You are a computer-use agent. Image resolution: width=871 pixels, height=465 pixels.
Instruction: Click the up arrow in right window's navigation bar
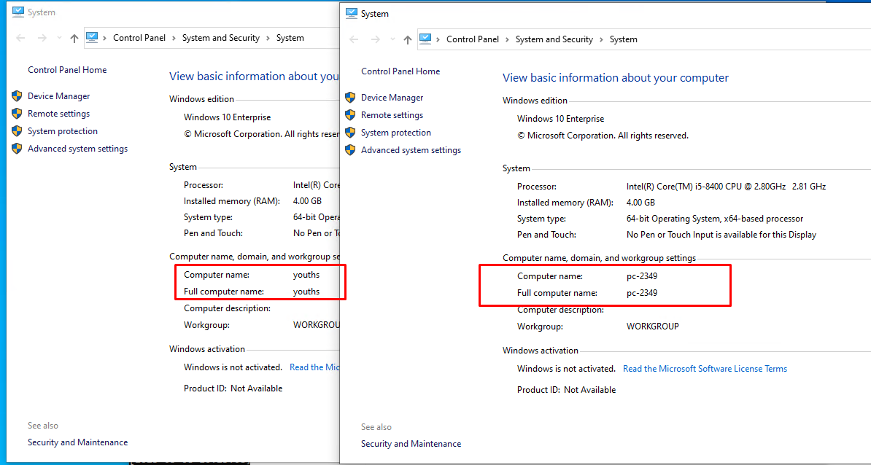408,39
